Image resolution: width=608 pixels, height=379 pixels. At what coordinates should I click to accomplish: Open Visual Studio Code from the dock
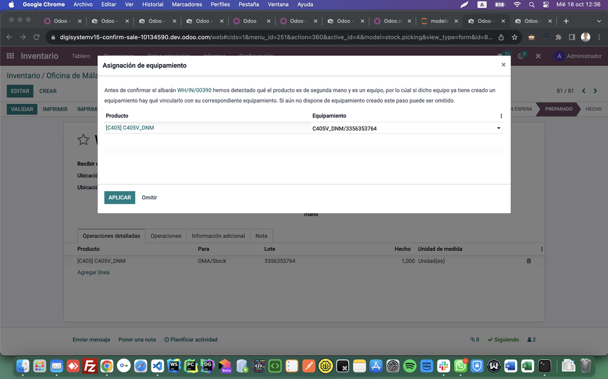(157, 365)
